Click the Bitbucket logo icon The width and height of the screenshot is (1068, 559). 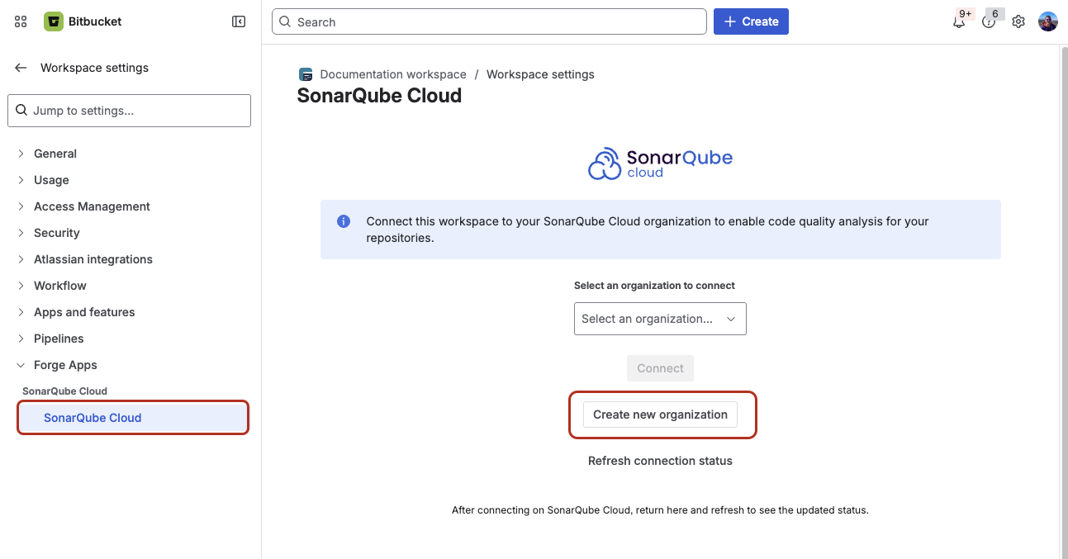54,21
